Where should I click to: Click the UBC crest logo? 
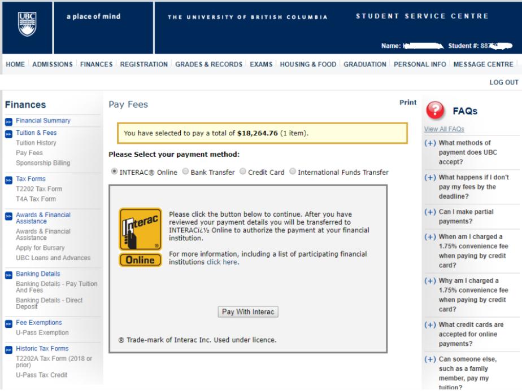pyautogui.click(x=27, y=24)
